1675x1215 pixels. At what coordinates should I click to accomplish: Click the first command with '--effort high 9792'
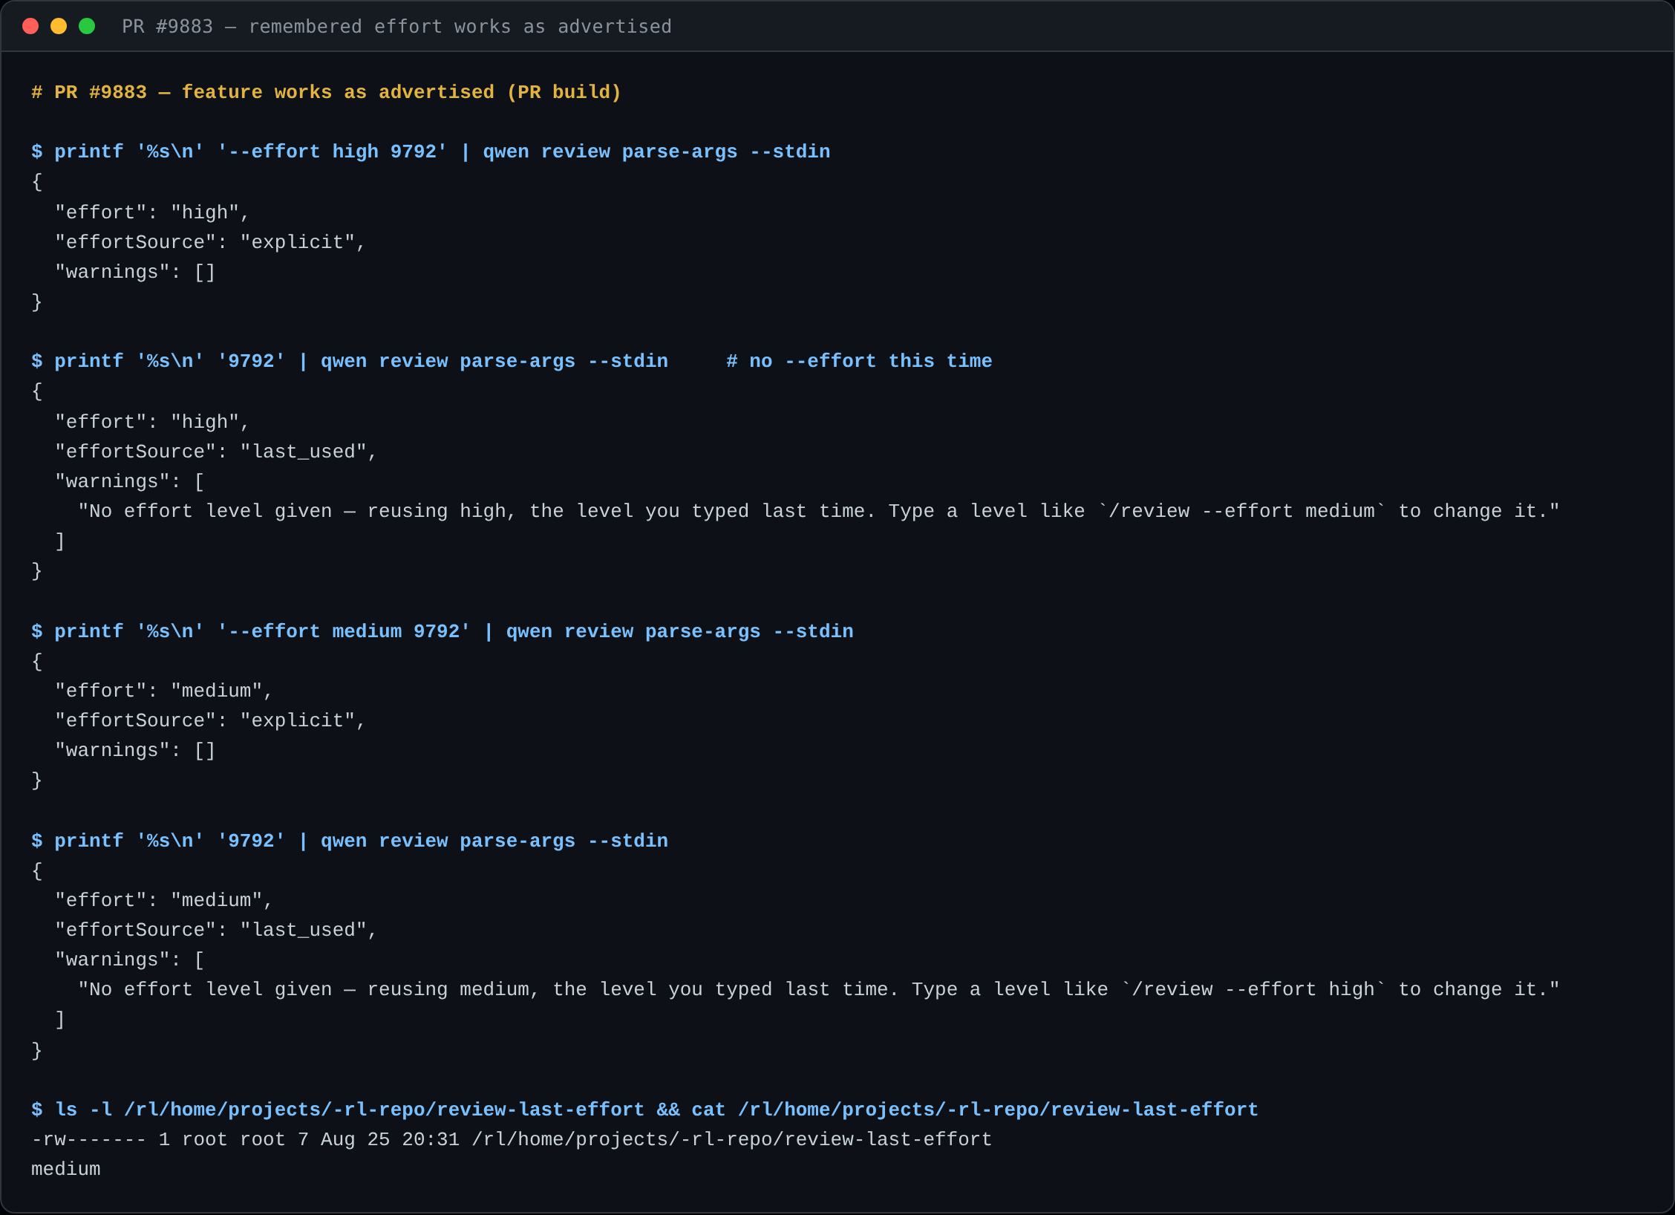(431, 152)
